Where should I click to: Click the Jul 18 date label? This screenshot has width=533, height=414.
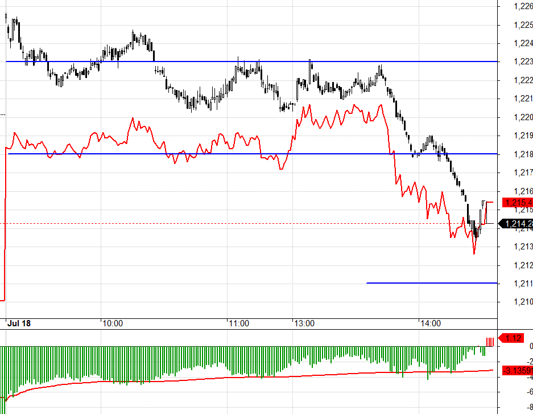19,323
